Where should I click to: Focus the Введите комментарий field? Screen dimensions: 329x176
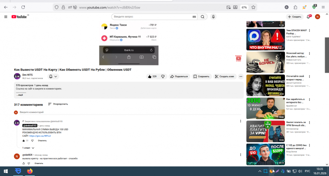click(x=130, y=112)
